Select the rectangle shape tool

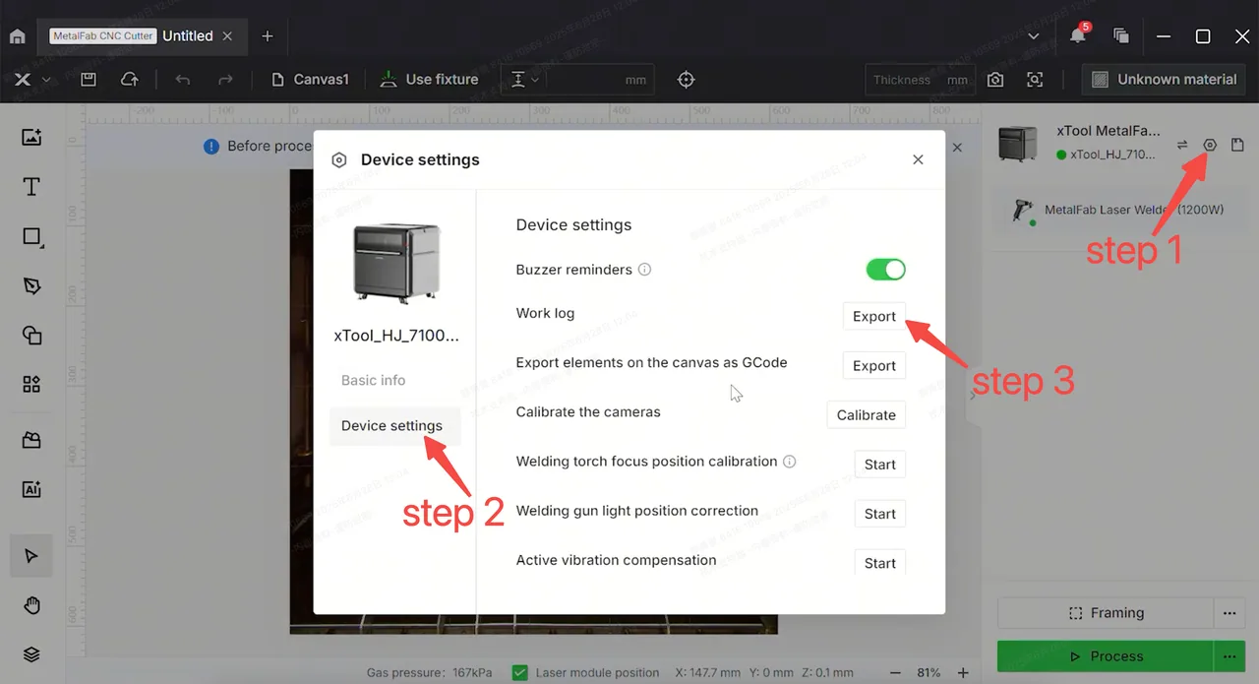click(31, 237)
